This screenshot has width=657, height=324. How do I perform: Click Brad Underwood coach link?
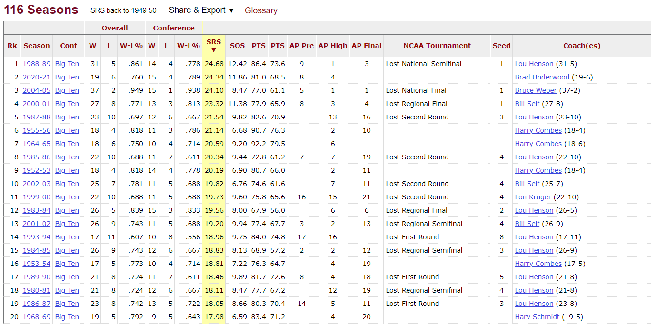point(542,77)
